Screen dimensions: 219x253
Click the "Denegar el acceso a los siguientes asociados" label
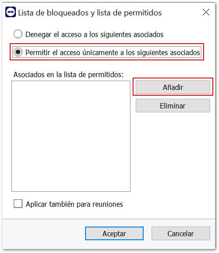tap(94, 34)
